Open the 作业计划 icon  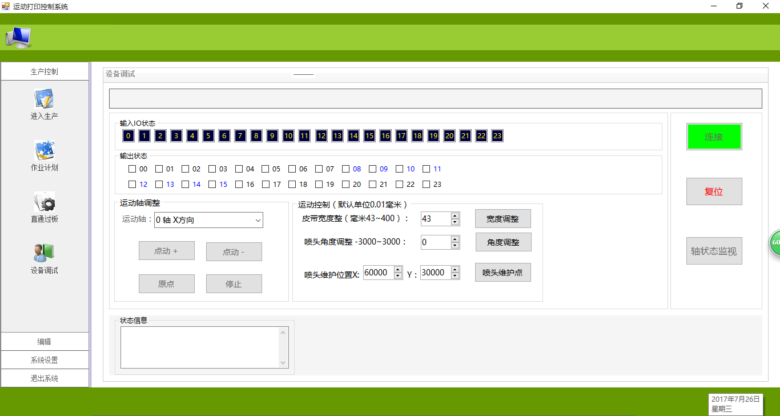coord(44,150)
